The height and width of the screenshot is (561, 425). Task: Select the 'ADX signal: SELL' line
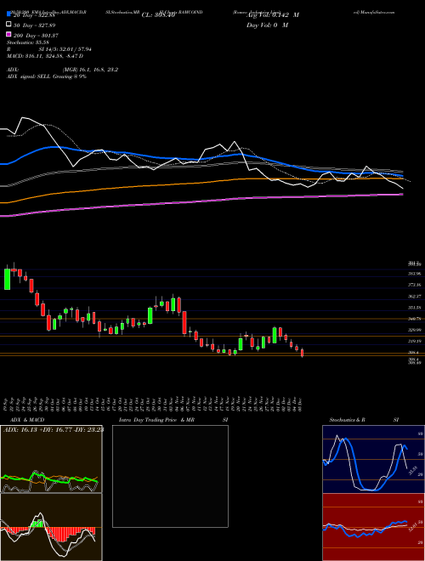[29, 76]
